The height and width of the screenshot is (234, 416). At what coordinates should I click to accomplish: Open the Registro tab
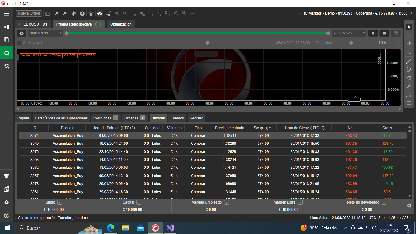[x=196, y=118]
